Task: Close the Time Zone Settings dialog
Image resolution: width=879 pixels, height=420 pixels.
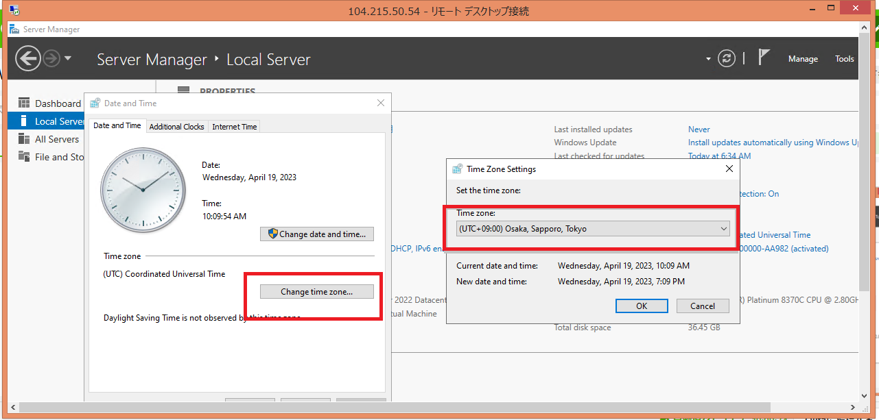Action: tap(729, 169)
